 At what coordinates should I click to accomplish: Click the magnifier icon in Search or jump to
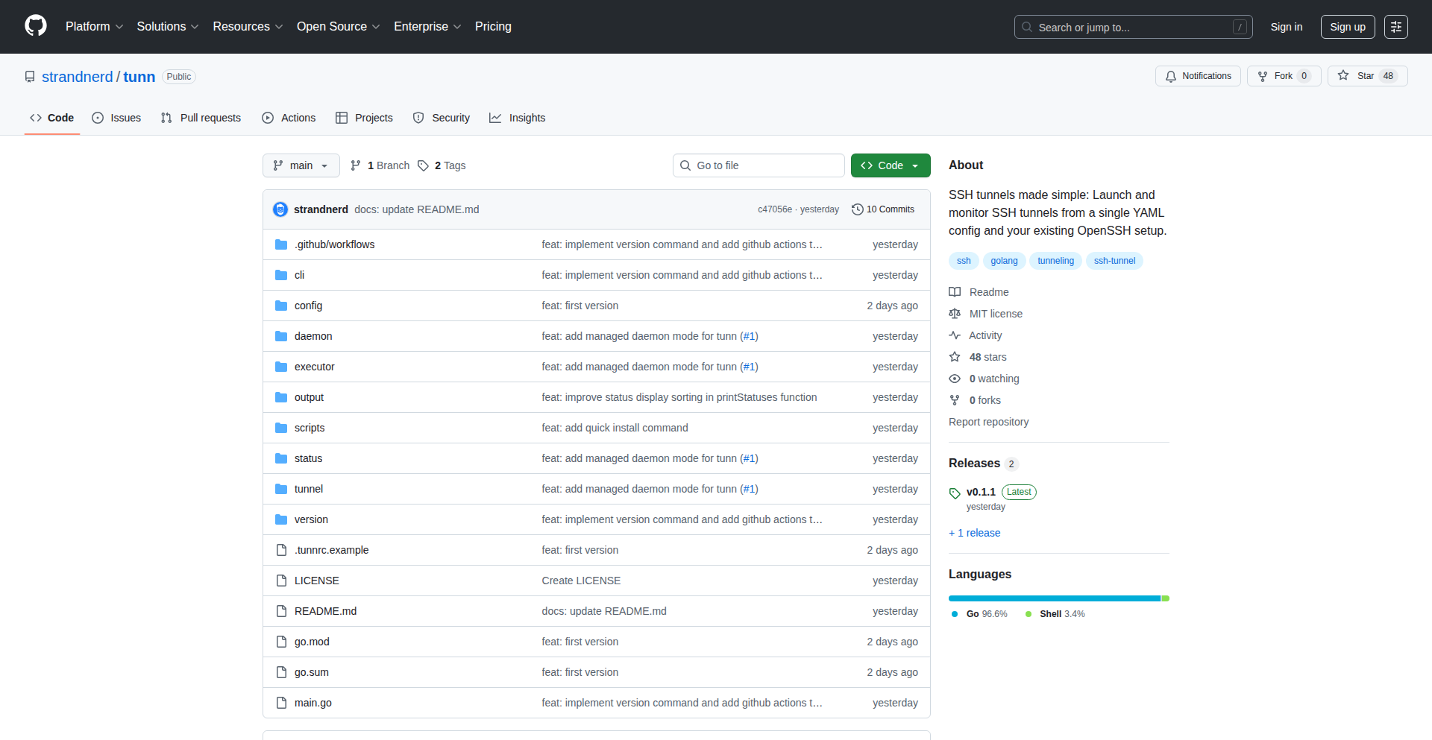pyautogui.click(x=1027, y=27)
